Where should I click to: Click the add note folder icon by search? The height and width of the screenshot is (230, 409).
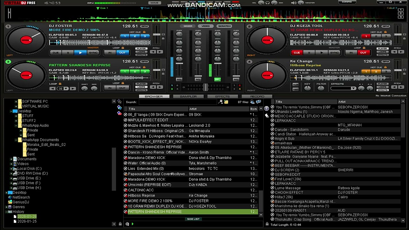[226, 102]
